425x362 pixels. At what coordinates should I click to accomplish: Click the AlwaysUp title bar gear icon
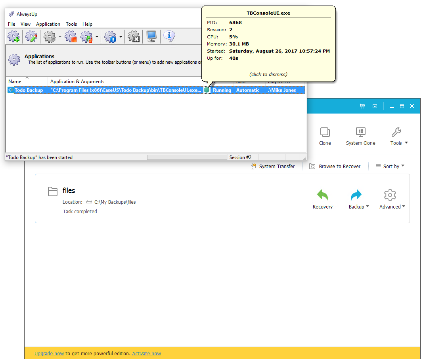11,14
